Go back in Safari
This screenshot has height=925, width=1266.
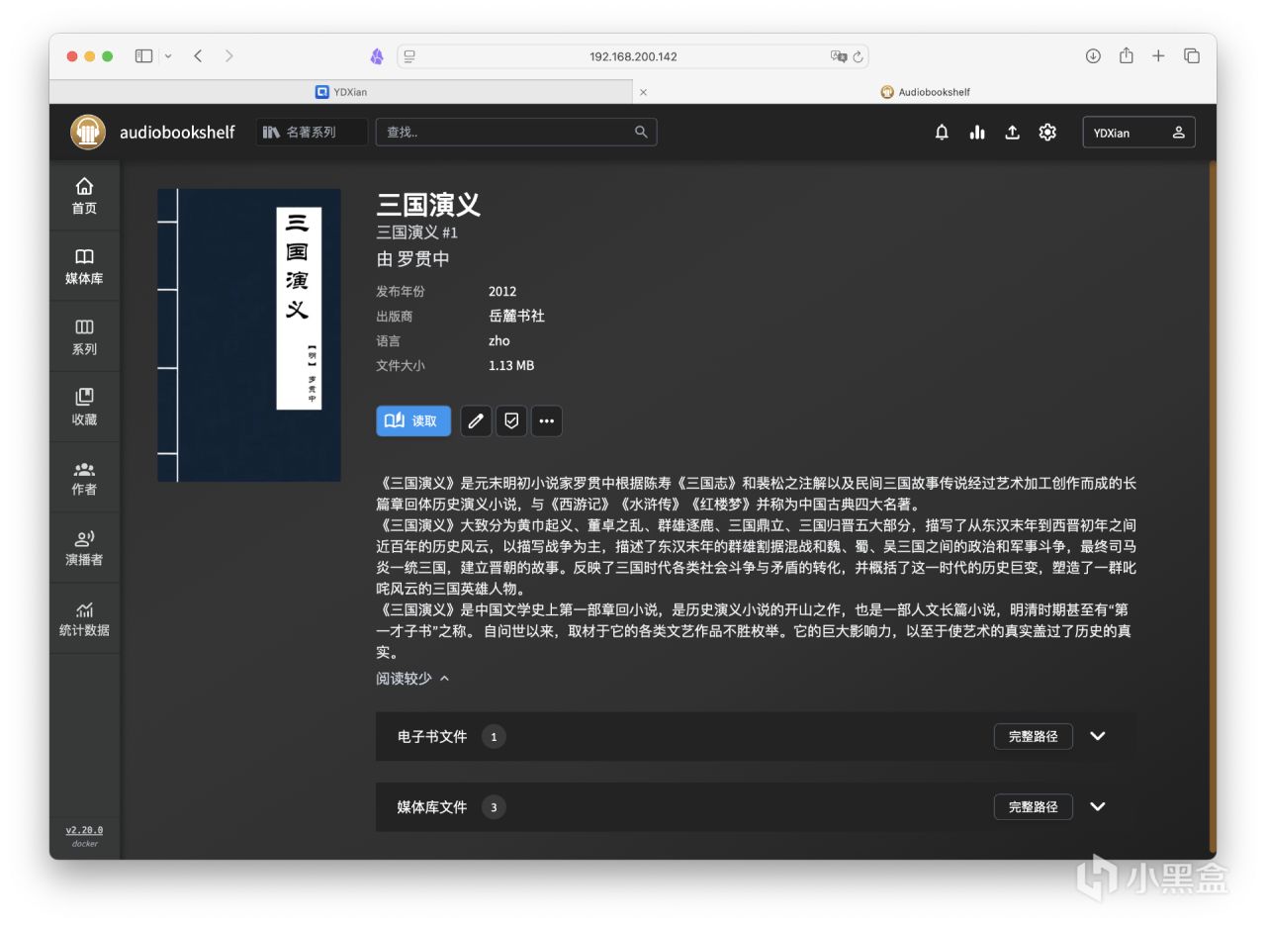(x=198, y=56)
